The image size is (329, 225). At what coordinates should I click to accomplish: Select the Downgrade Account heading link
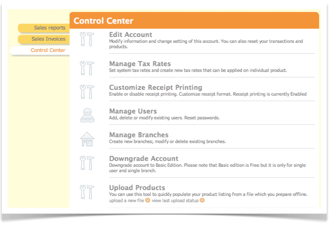pyautogui.click(x=144, y=159)
